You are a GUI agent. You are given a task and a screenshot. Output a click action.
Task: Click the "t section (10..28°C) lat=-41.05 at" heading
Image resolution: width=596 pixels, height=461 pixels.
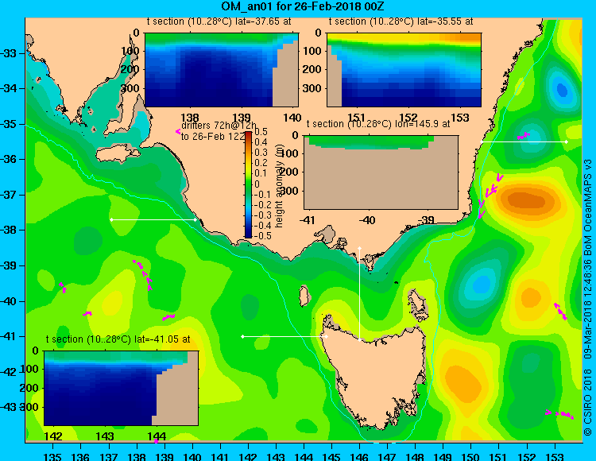pyautogui.click(x=118, y=339)
